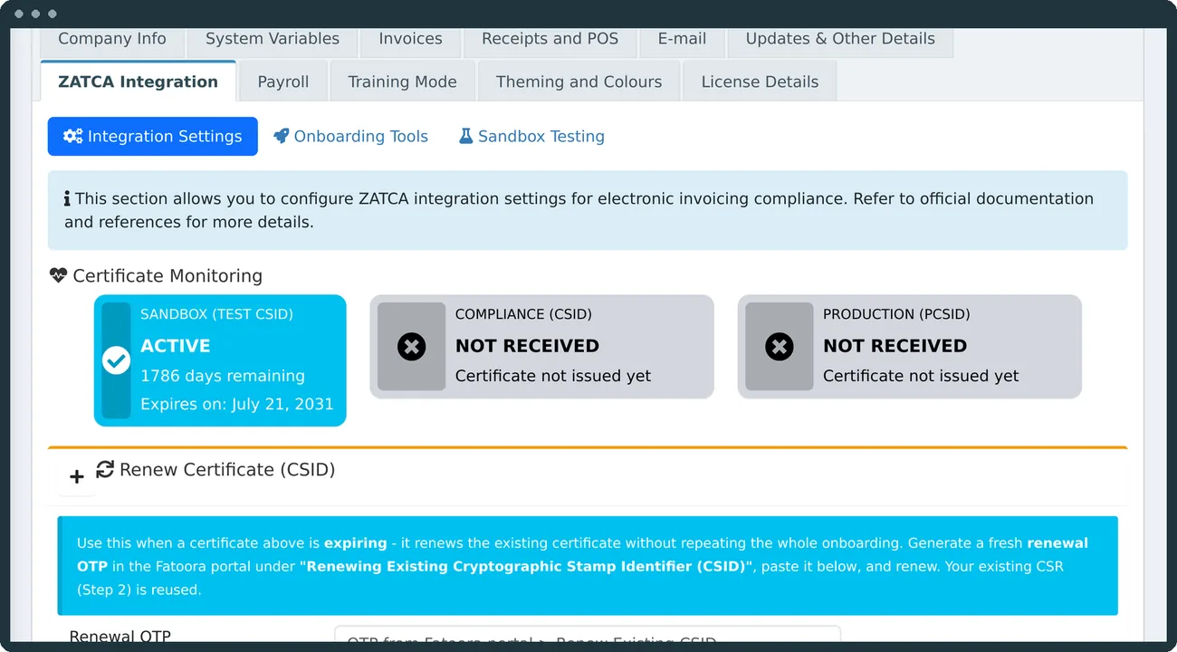Open the Payroll tab
Image resolution: width=1177 pixels, height=652 pixels.
283,81
